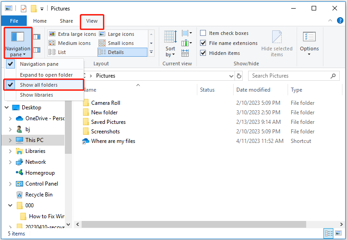Open Control Panel from navigation tree
The image size is (347, 240).
(42, 184)
